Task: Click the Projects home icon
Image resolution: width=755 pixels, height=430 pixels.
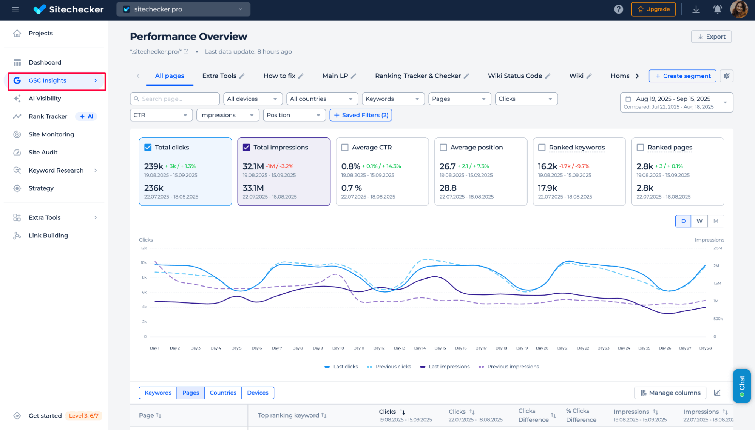Action: [17, 33]
